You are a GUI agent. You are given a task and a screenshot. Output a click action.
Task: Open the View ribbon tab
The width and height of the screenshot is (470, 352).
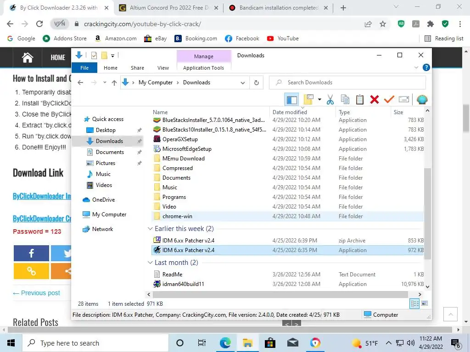[163, 68]
